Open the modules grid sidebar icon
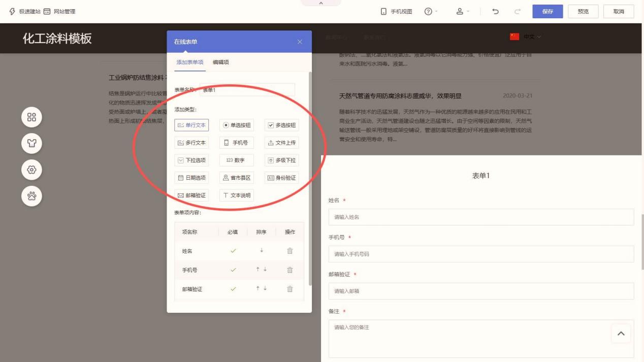 [31, 117]
